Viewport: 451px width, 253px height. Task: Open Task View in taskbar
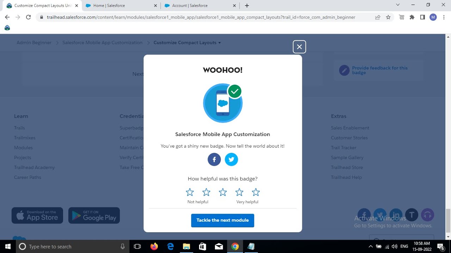[137, 247]
